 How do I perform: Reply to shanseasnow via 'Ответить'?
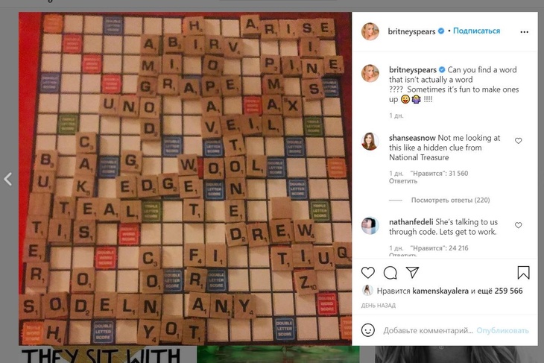403,181
